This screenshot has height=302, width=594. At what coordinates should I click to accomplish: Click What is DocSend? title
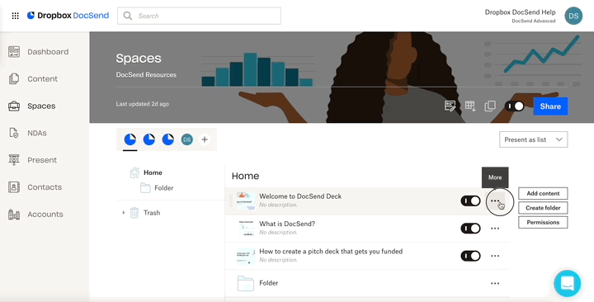click(x=287, y=224)
